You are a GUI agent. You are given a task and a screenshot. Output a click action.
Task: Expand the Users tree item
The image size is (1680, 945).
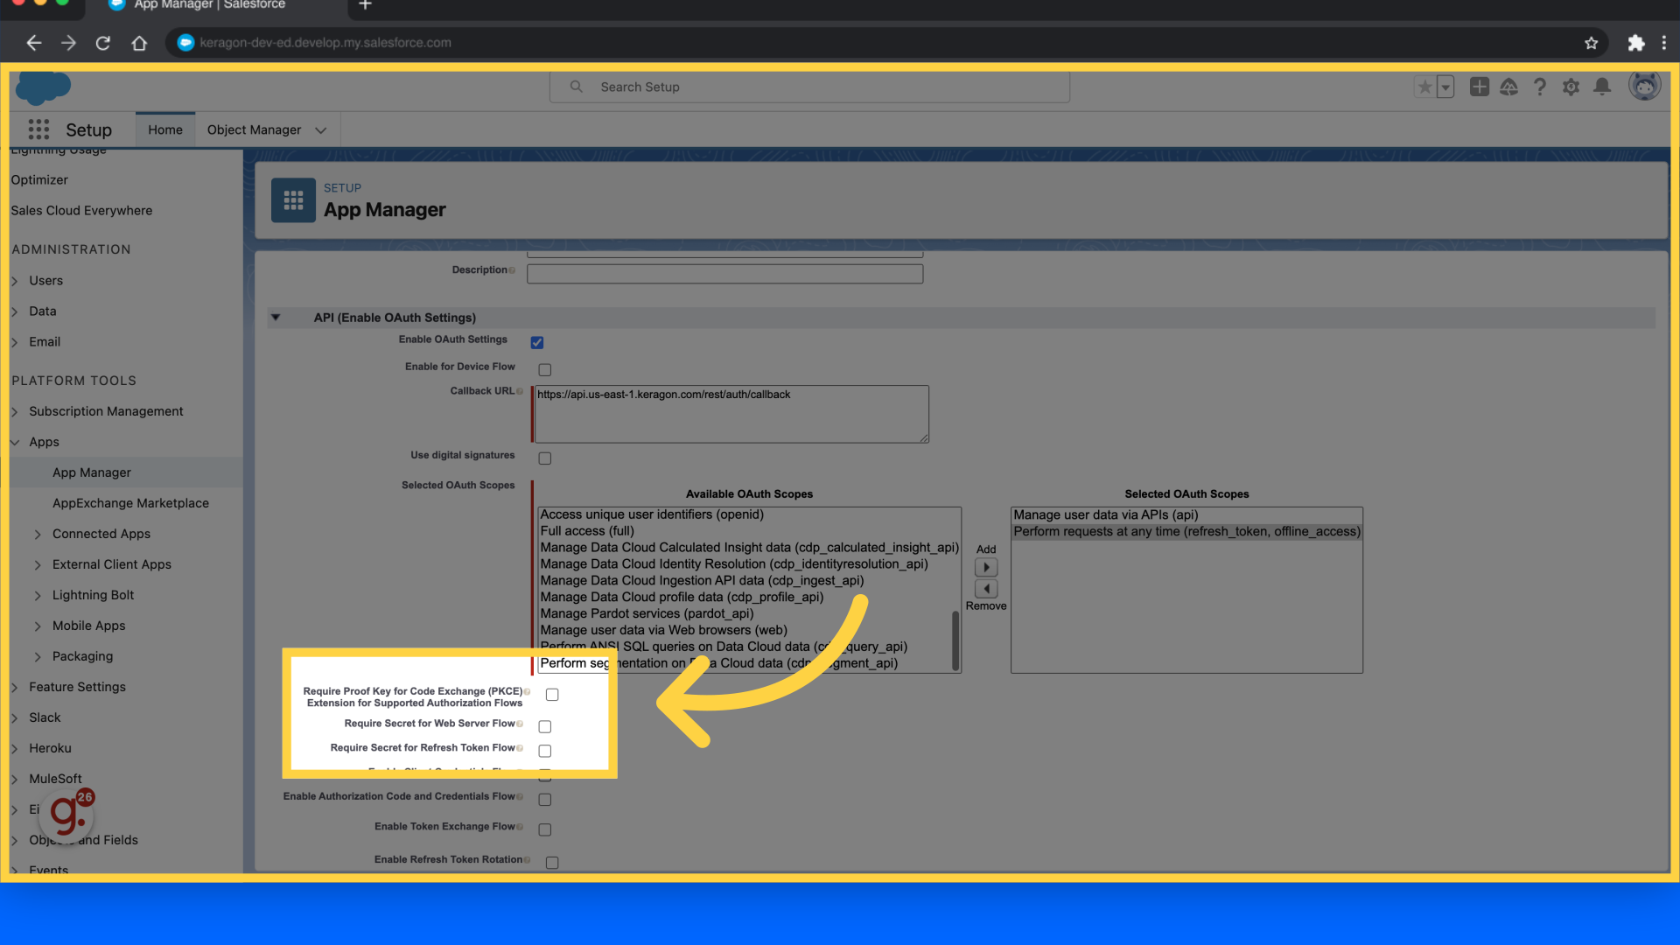pos(15,281)
